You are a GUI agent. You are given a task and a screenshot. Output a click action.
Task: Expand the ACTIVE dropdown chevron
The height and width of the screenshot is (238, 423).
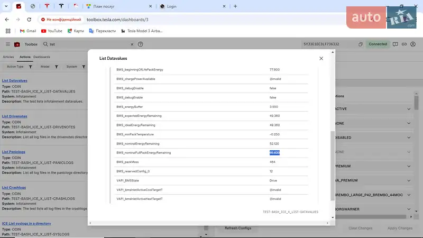pos(409,108)
